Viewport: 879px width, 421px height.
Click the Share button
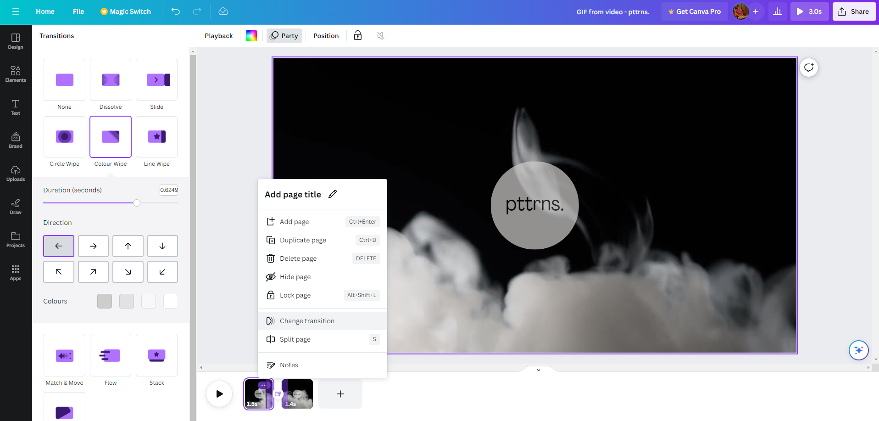854,11
